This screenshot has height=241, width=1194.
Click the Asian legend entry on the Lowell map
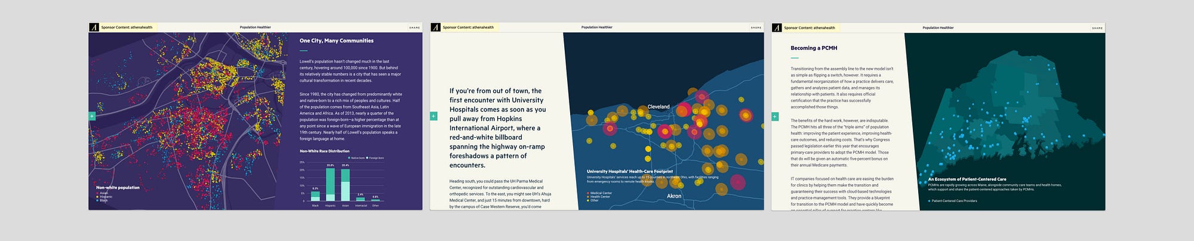pos(103,193)
